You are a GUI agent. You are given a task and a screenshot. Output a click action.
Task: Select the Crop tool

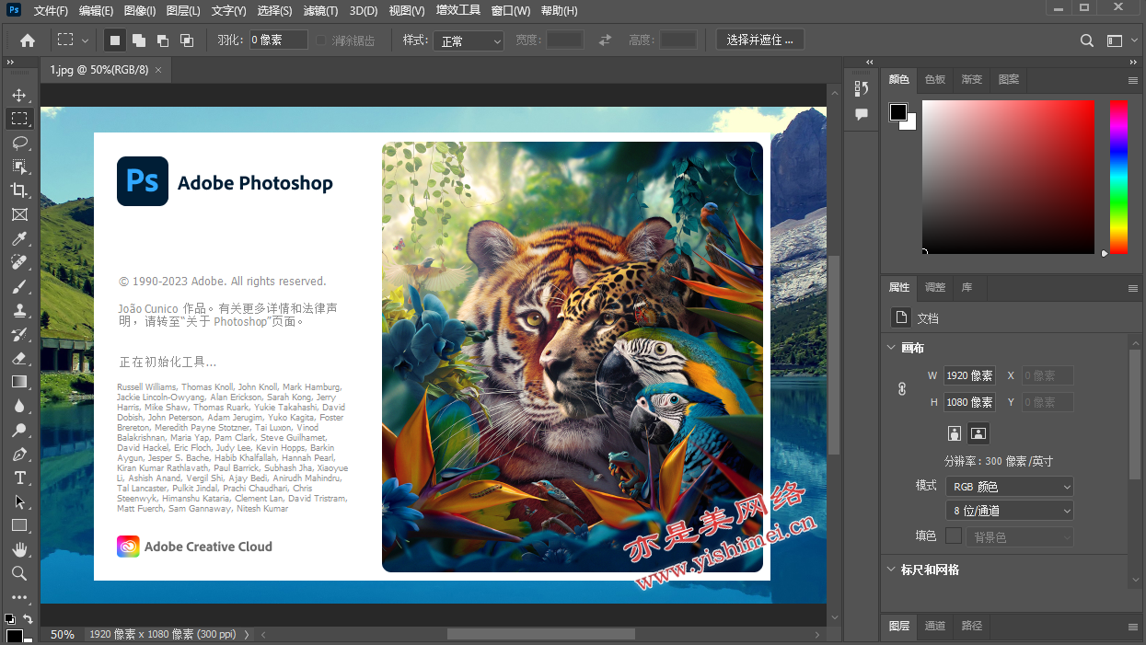pyautogui.click(x=19, y=190)
